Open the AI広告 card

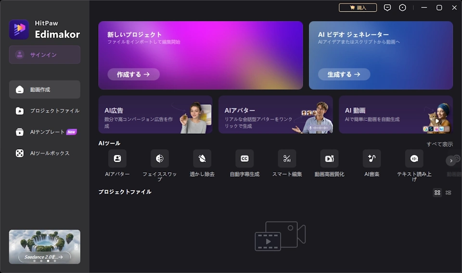155,115
